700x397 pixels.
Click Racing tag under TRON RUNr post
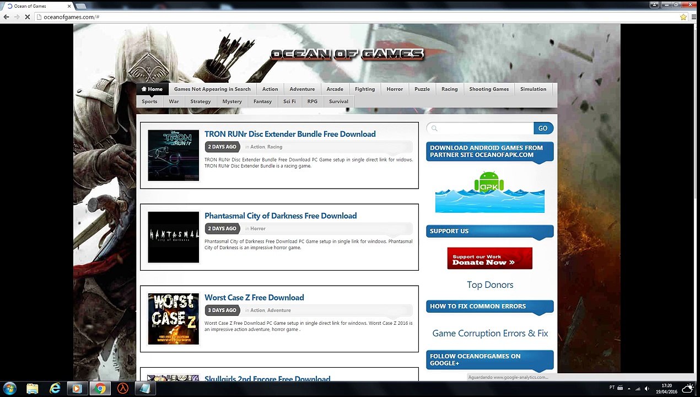(x=274, y=147)
